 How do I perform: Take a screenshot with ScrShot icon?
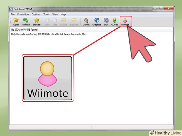point(74,21)
